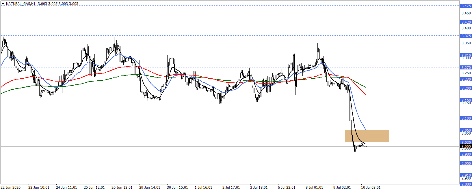Click the 22 Jun 2026 date label
This screenshot has height=191, width=474.
pos(11,187)
